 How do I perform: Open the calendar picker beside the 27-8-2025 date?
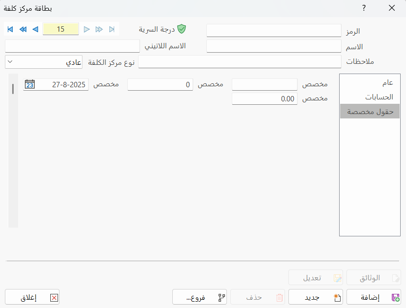[30, 84]
